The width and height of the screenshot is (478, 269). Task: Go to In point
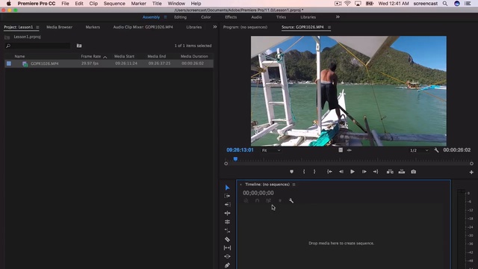329,172
